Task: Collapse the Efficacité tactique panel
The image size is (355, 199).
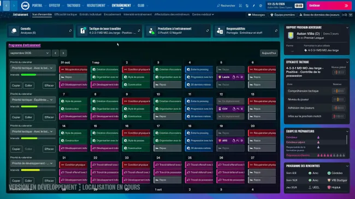Action: pyautogui.click(x=347, y=62)
